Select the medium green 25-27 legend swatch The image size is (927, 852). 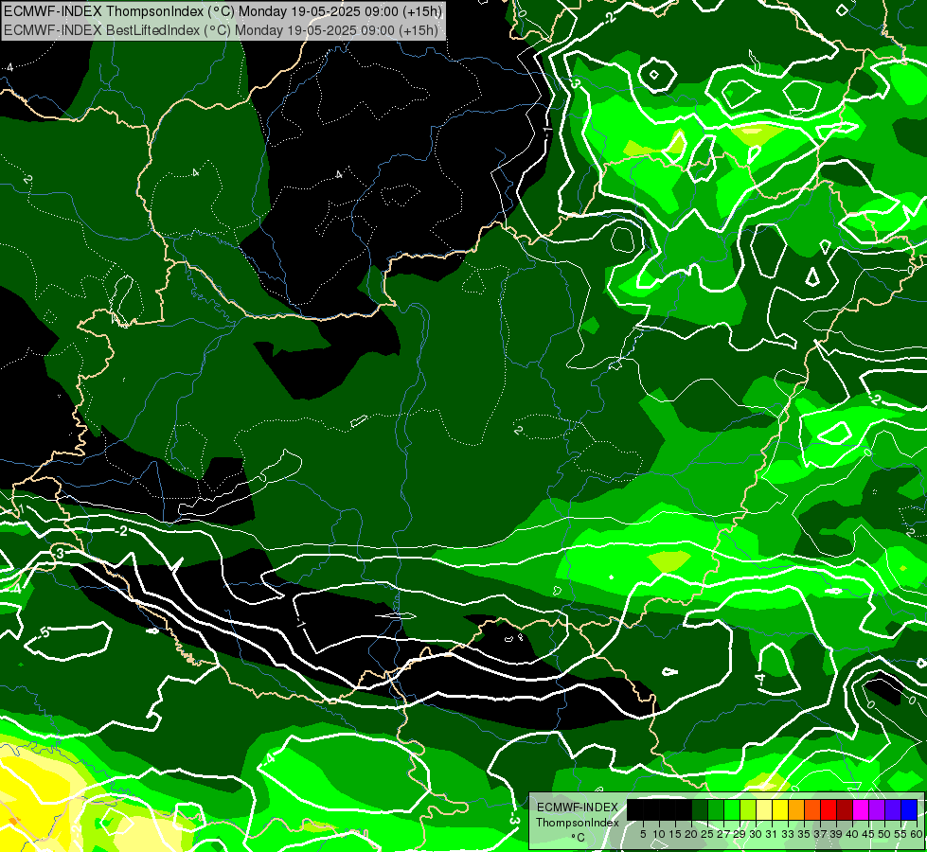[x=716, y=809]
